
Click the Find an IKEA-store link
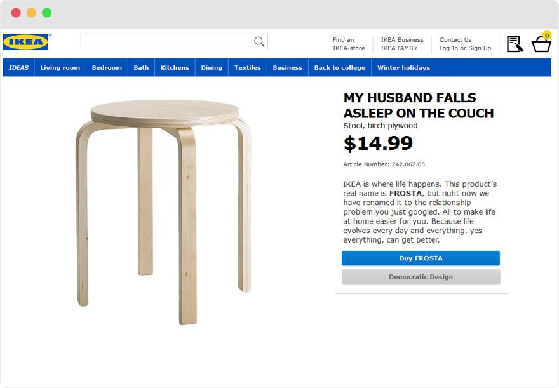click(x=349, y=44)
